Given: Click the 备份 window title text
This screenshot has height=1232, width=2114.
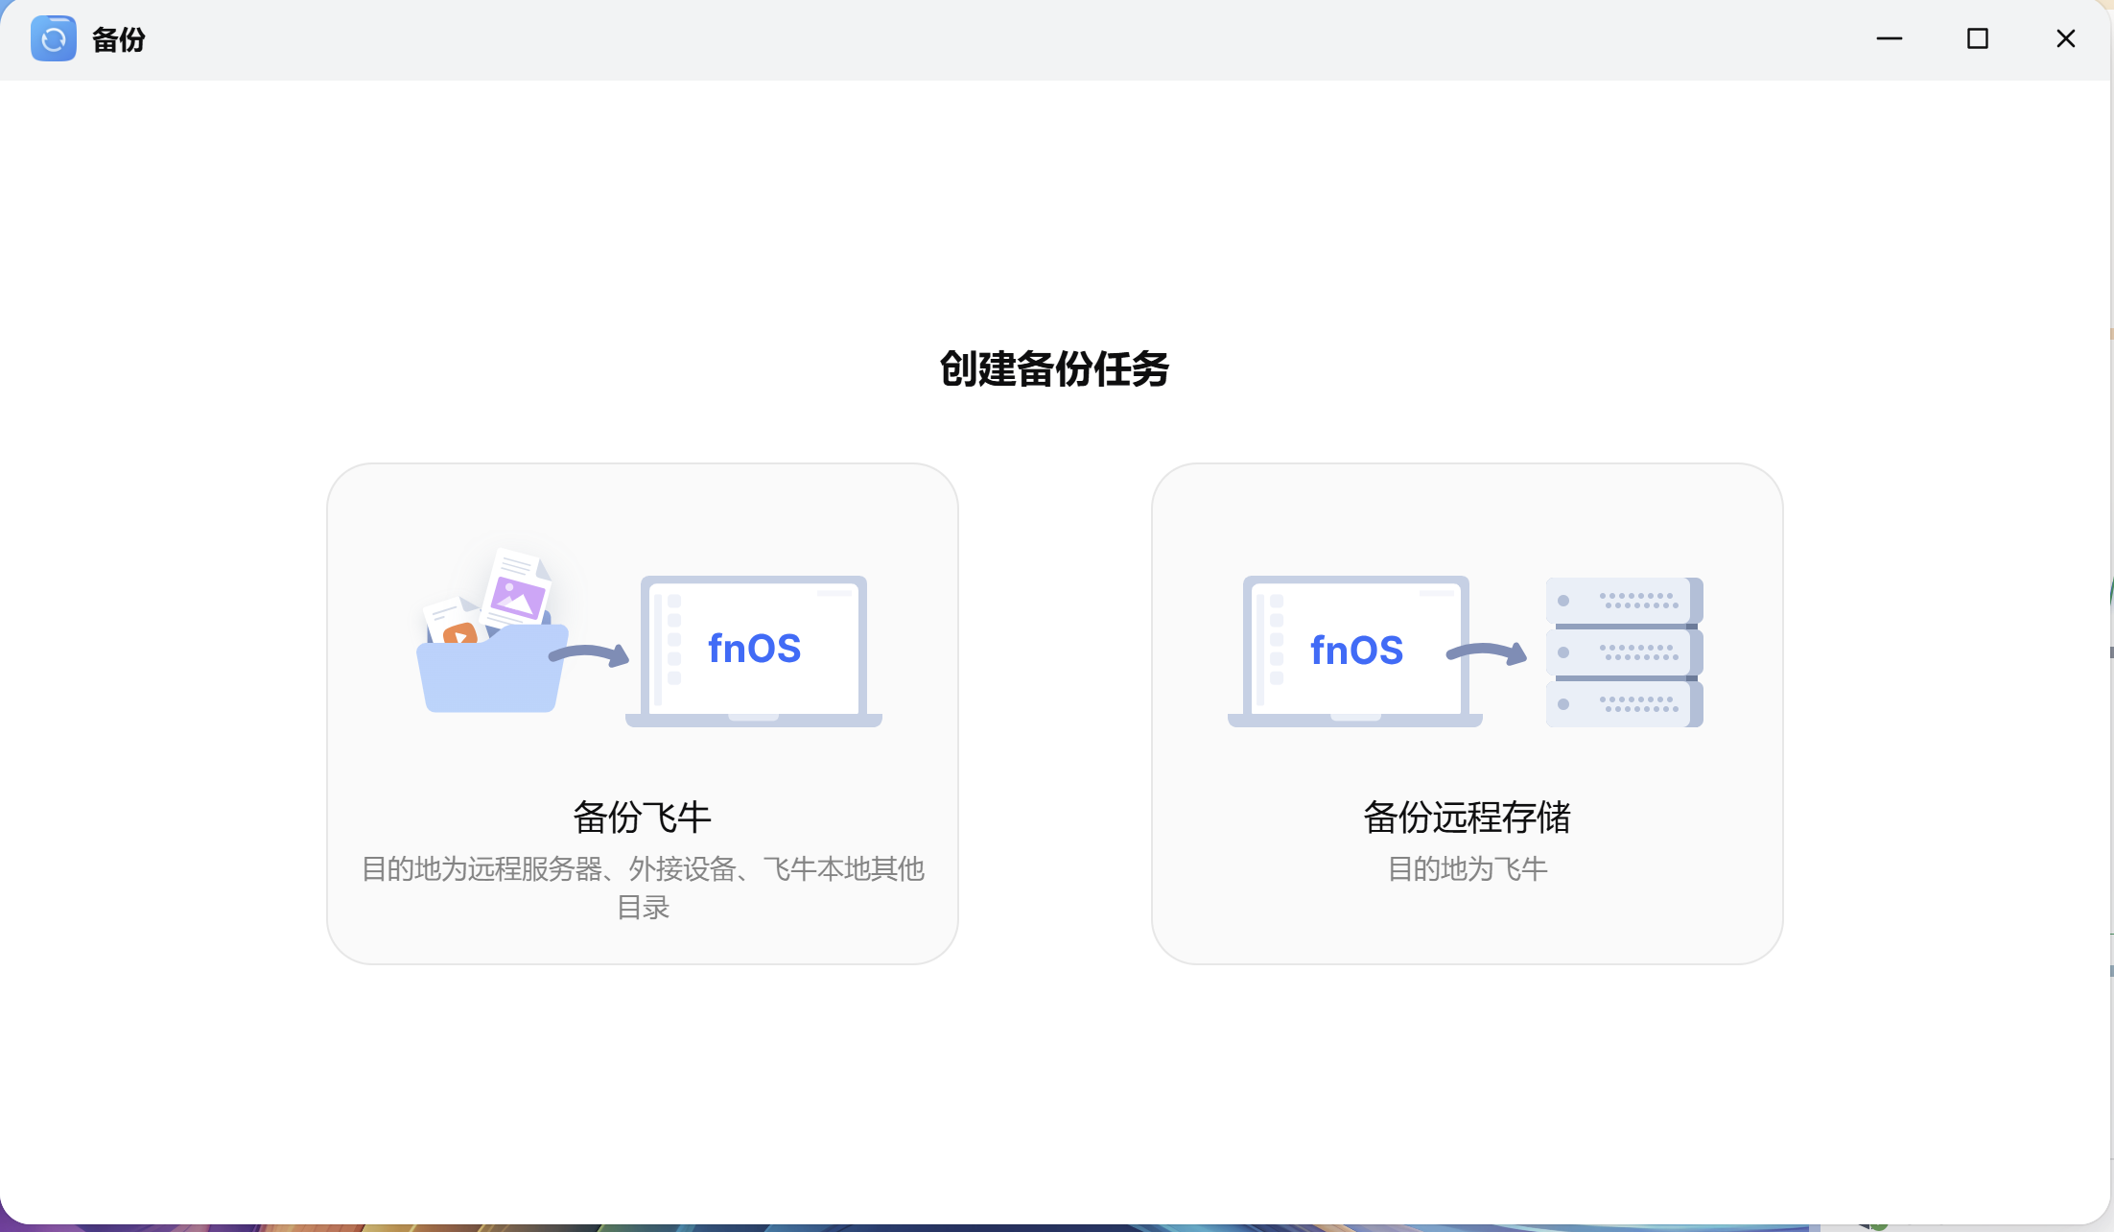Looking at the screenshot, I should tap(119, 39).
